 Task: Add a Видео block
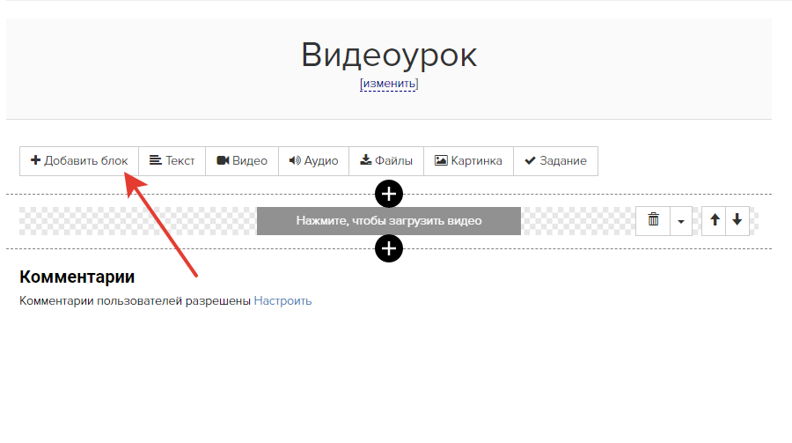[x=242, y=161]
